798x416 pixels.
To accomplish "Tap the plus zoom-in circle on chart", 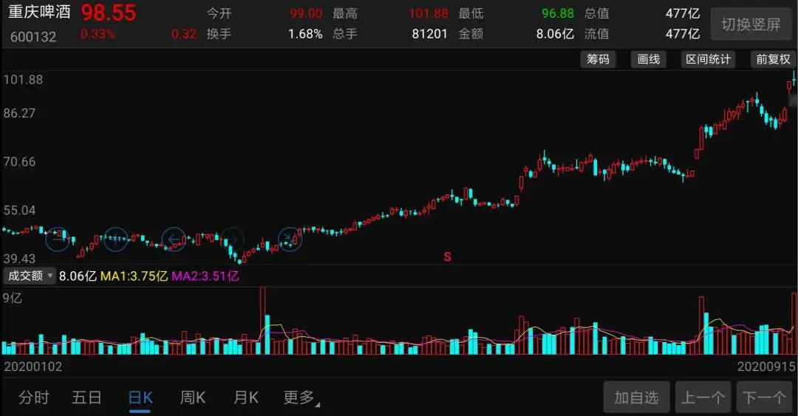I will (115, 239).
